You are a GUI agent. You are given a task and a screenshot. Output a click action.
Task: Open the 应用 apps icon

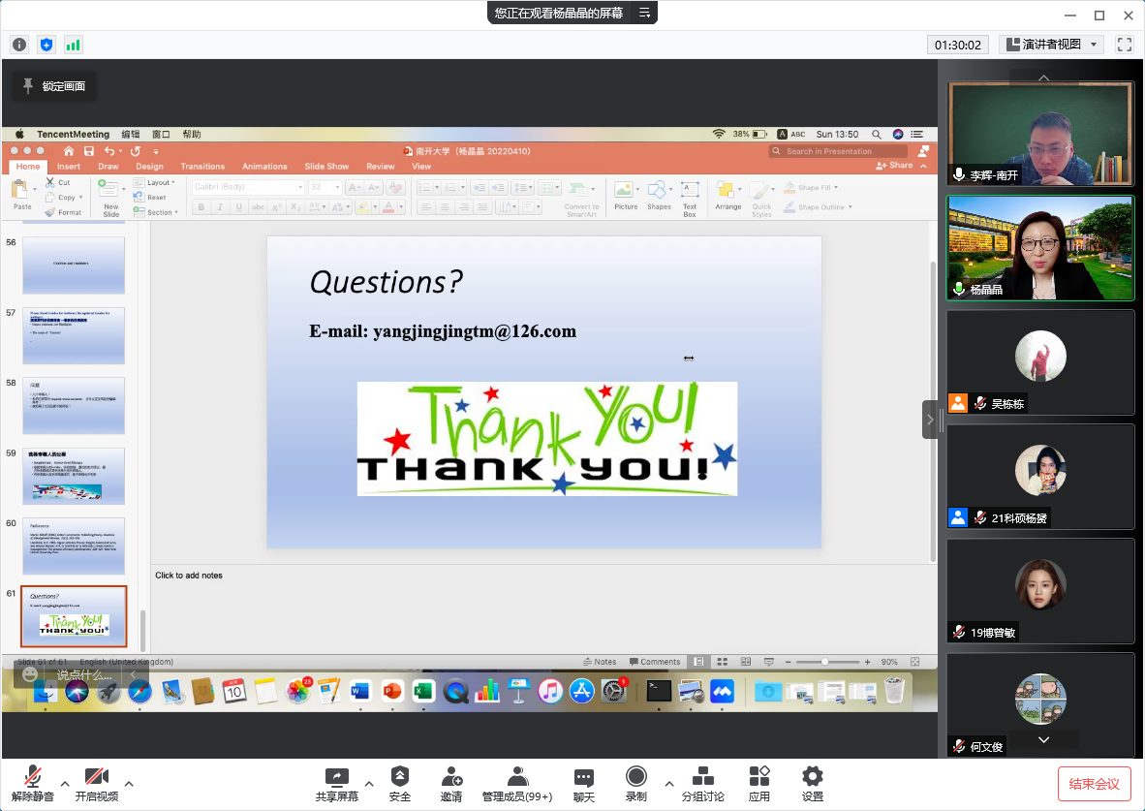[758, 784]
